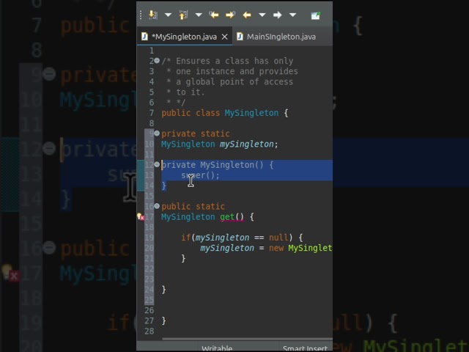This screenshot has width=469, height=352.
Task: Click the white Forward navigation arrow
Action: tap(277, 15)
